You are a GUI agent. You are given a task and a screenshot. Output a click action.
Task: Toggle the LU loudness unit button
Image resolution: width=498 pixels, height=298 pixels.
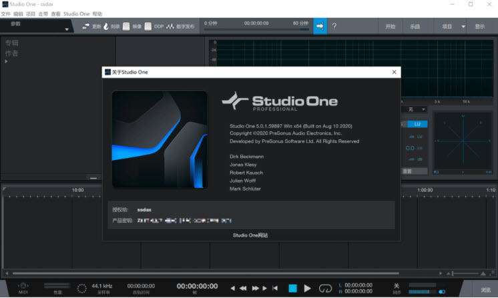click(417, 124)
